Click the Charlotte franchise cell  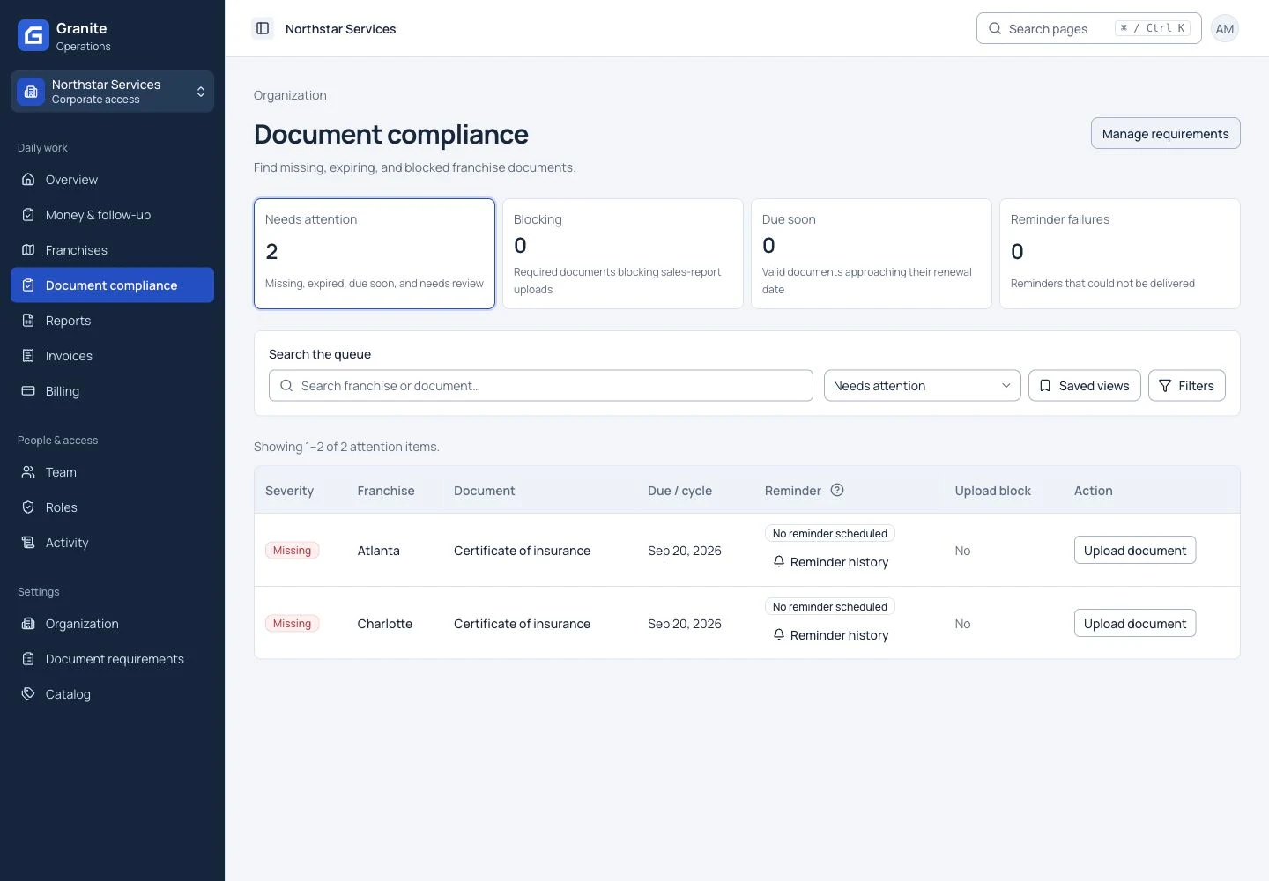385,624
